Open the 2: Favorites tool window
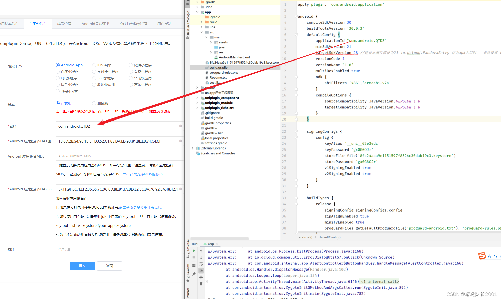The width and height of the screenshot is (501, 299). (188, 273)
